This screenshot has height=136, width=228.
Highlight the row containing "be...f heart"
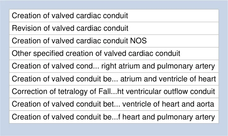pos(114,117)
